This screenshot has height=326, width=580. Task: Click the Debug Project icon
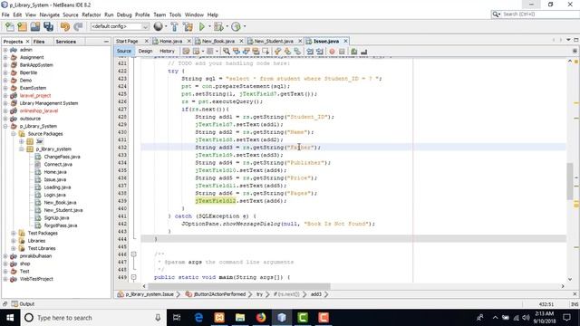pos(217,26)
